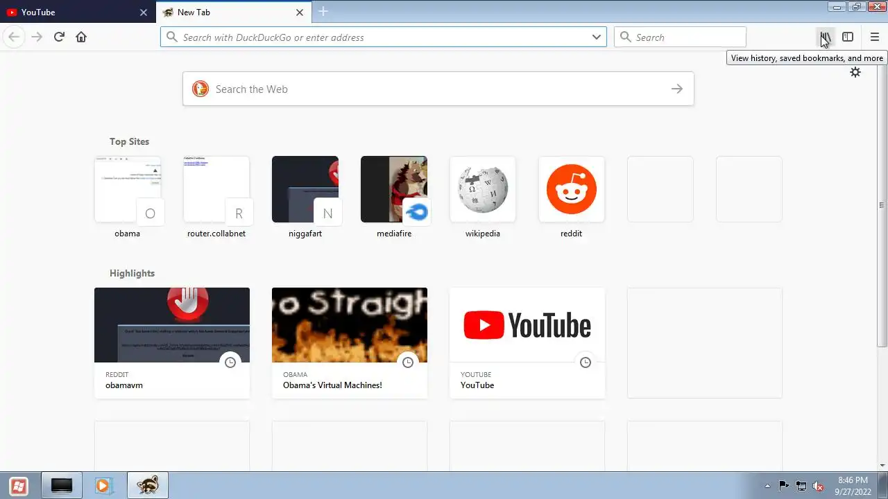Click magnifier icon in the address bar
Image resolution: width=888 pixels, height=499 pixels.
pos(172,37)
